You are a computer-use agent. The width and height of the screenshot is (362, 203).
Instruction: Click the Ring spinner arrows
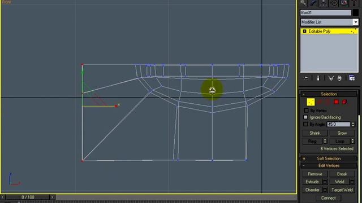point(325,141)
